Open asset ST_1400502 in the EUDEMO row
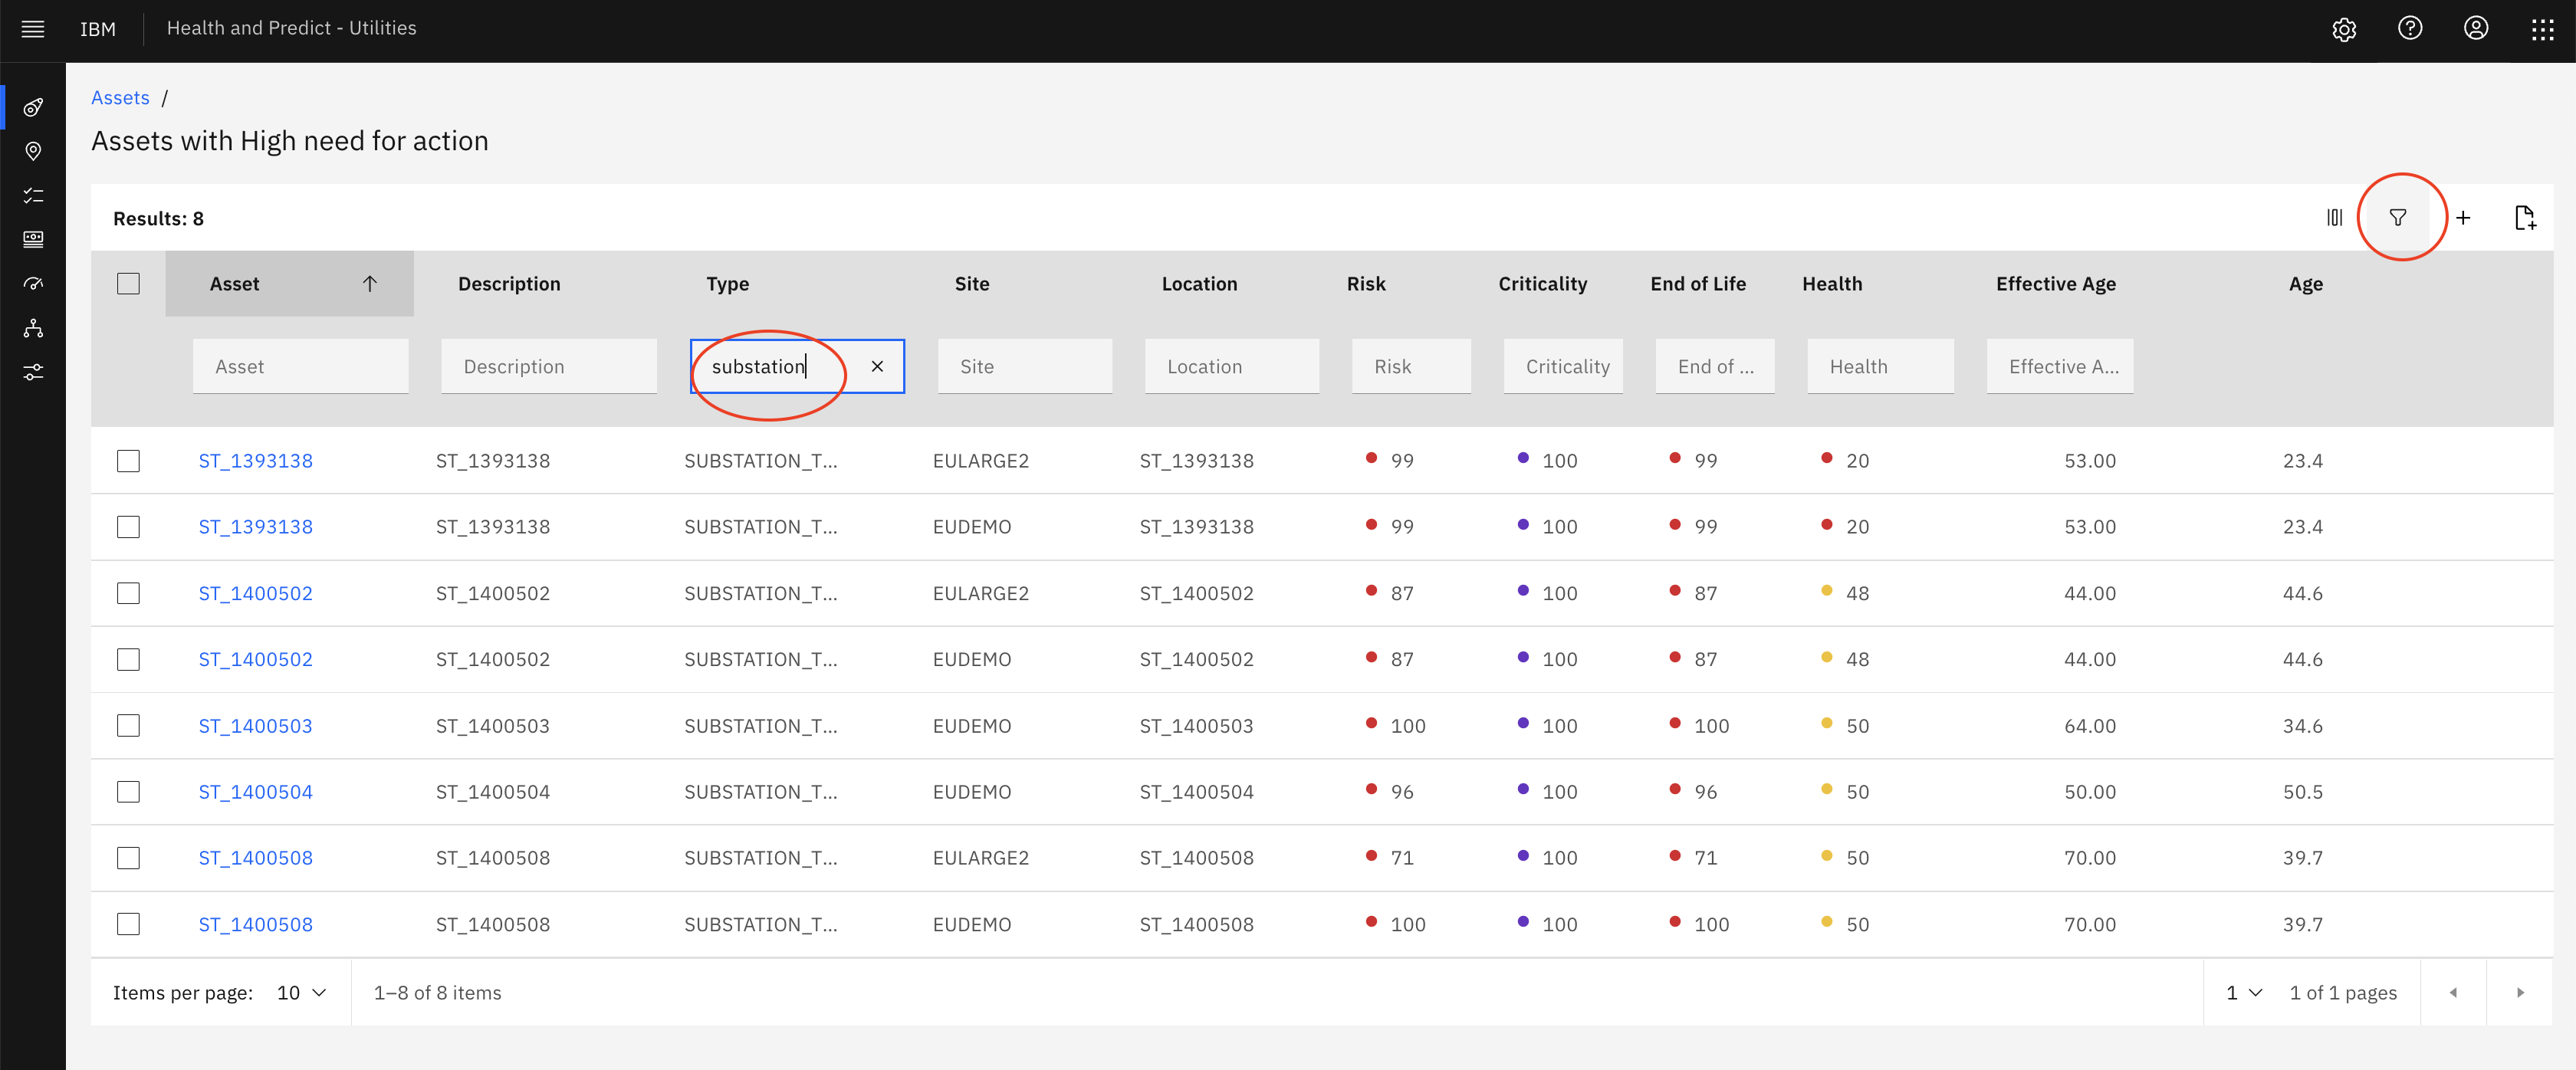The width and height of the screenshot is (2576, 1070). pyautogui.click(x=255, y=659)
